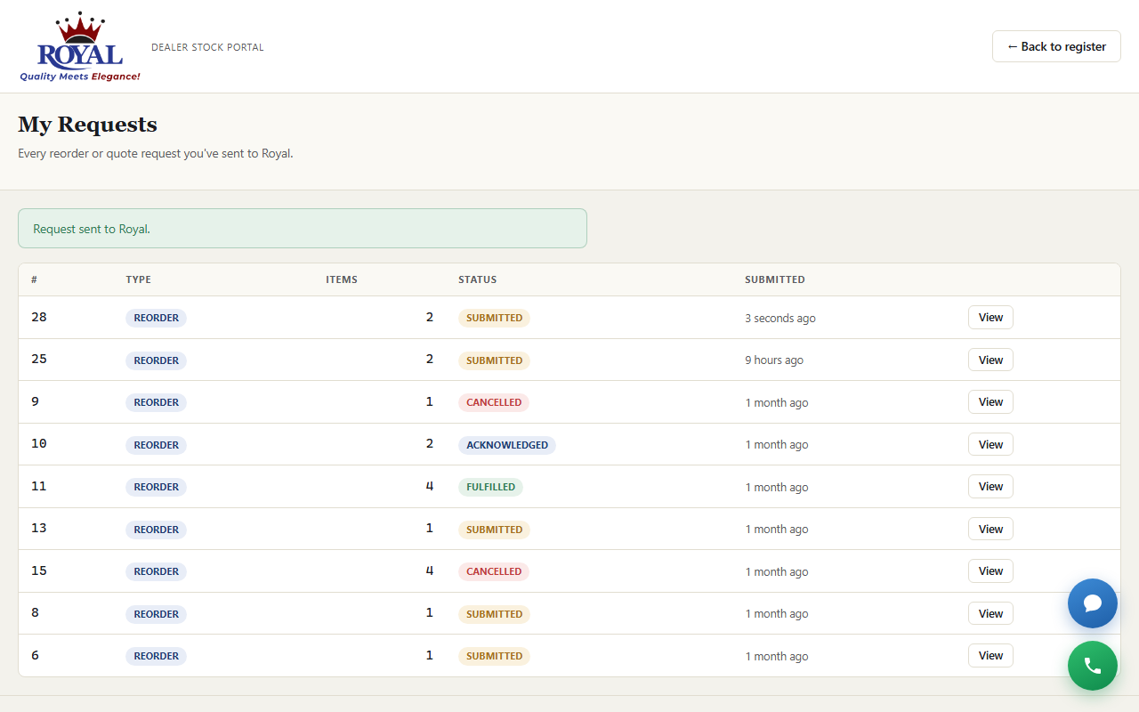1139x712 pixels.
Task: View request number 15
Action: (990, 571)
